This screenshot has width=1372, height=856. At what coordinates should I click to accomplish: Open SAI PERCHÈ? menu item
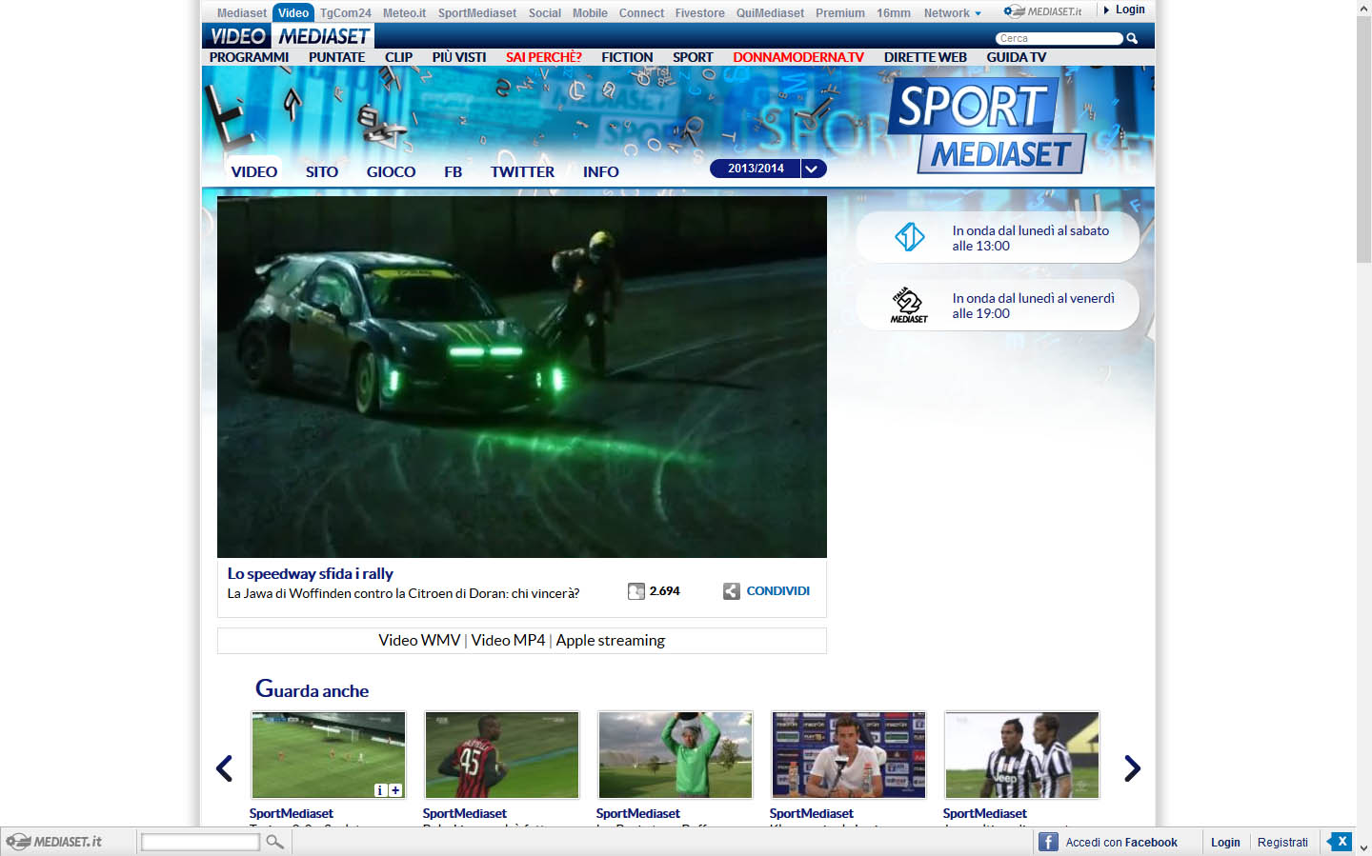(543, 57)
